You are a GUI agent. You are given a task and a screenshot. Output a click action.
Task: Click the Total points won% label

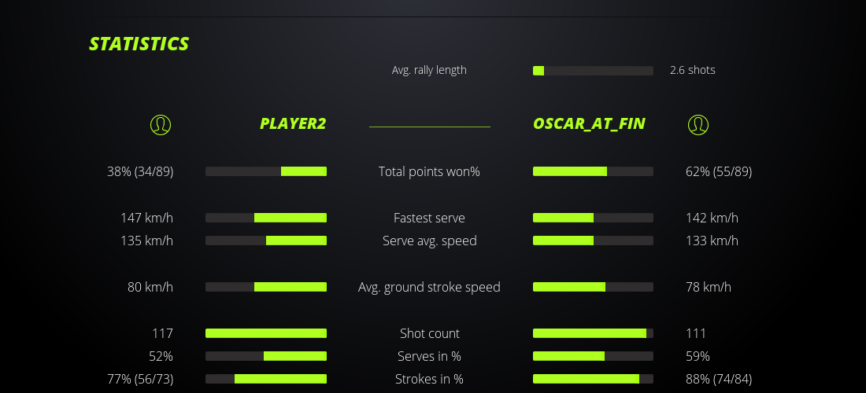point(429,171)
